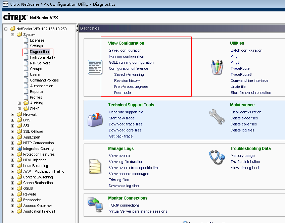This screenshot has height=223, width=285.
Task: Expand the Auditing folder node
Action: (19, 103)
